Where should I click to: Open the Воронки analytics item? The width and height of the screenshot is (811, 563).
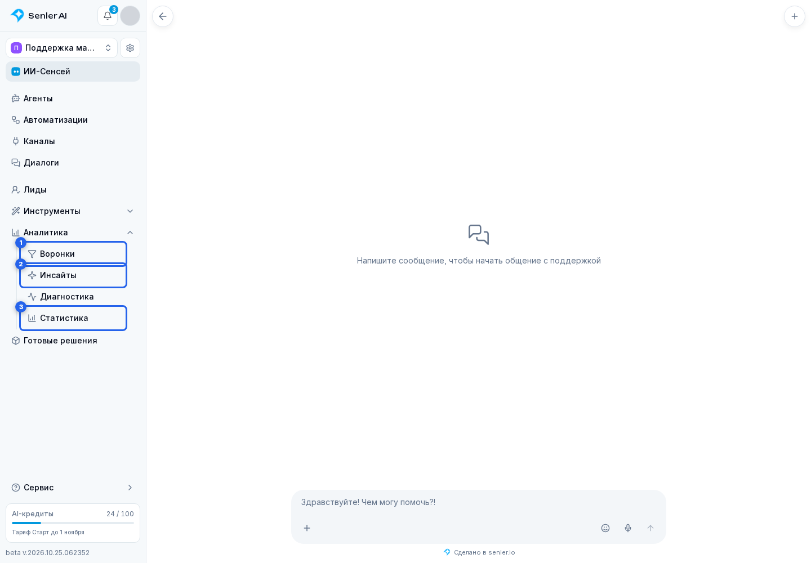pyautogui.click(x=73, y=254)
